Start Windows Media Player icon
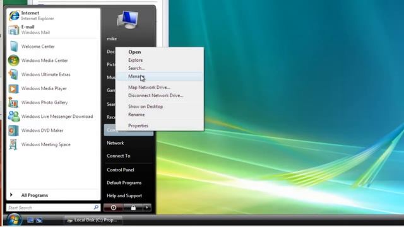The image size is (404, 227). point(13,88)
